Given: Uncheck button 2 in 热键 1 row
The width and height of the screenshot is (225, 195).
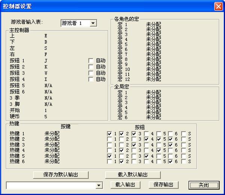Looking at the screenshot, I should coord(121,134).
